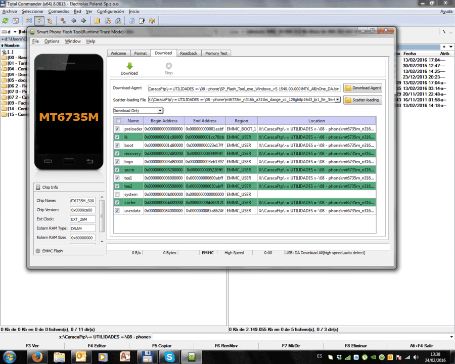Viewport: 455px width, 364px height.
Task: Toggle the select-all checkbox in table header
Action: point(118,121)
